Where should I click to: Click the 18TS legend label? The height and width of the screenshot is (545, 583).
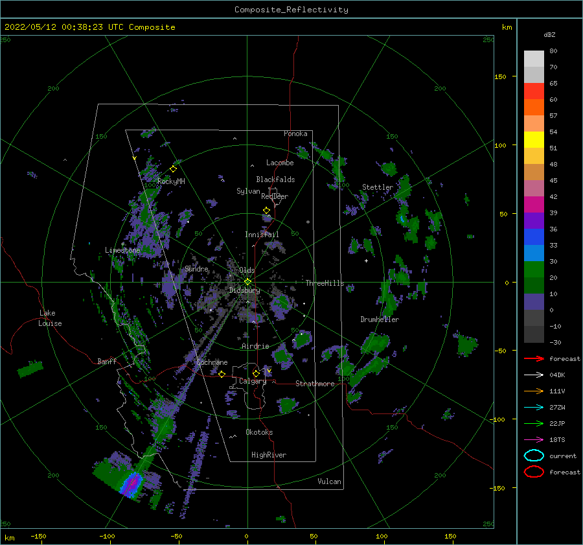557,440
